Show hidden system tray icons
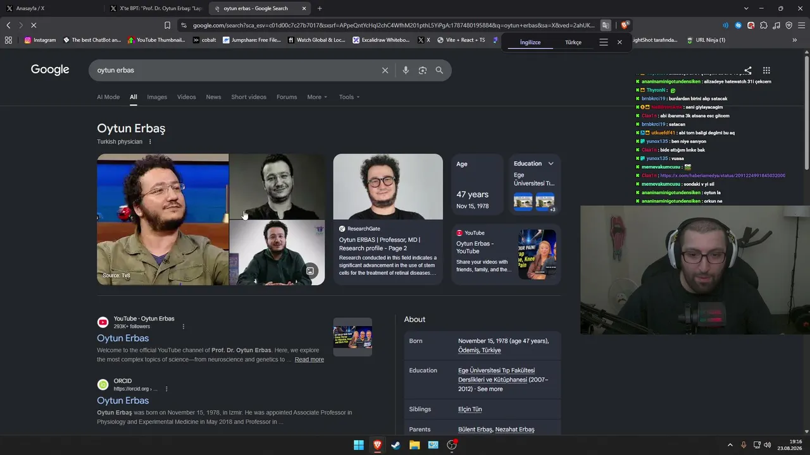 click(730, 445)
